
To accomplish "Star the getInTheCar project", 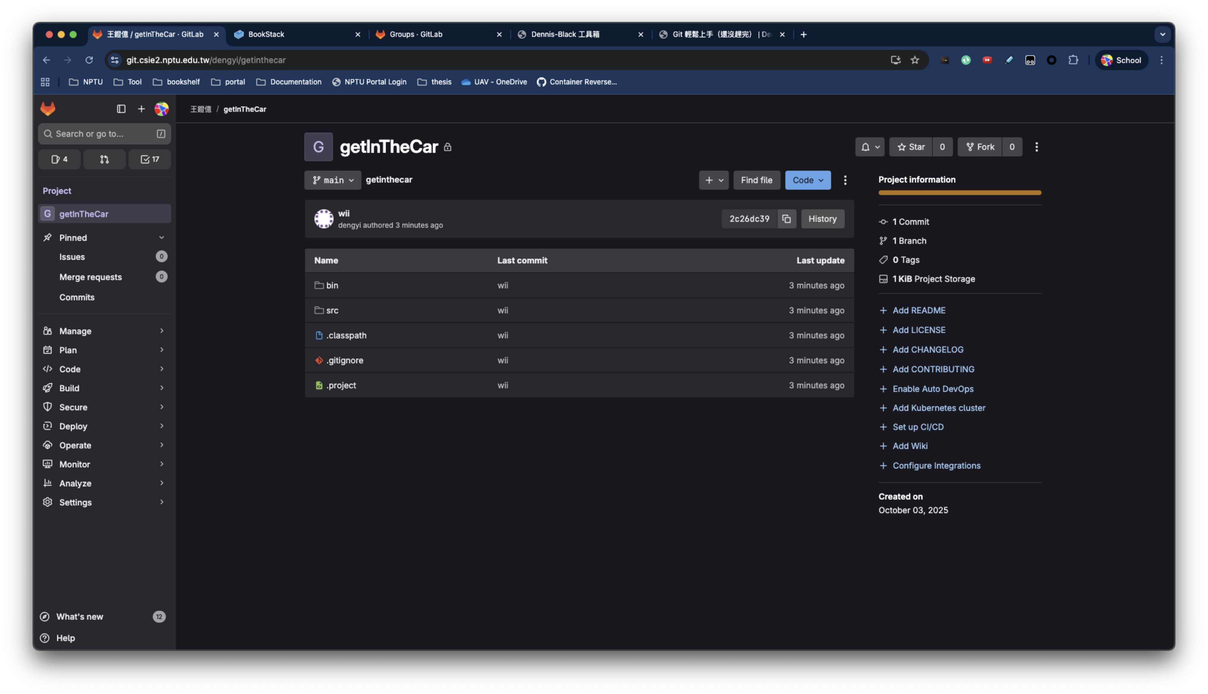I will [x=911, y=147].
